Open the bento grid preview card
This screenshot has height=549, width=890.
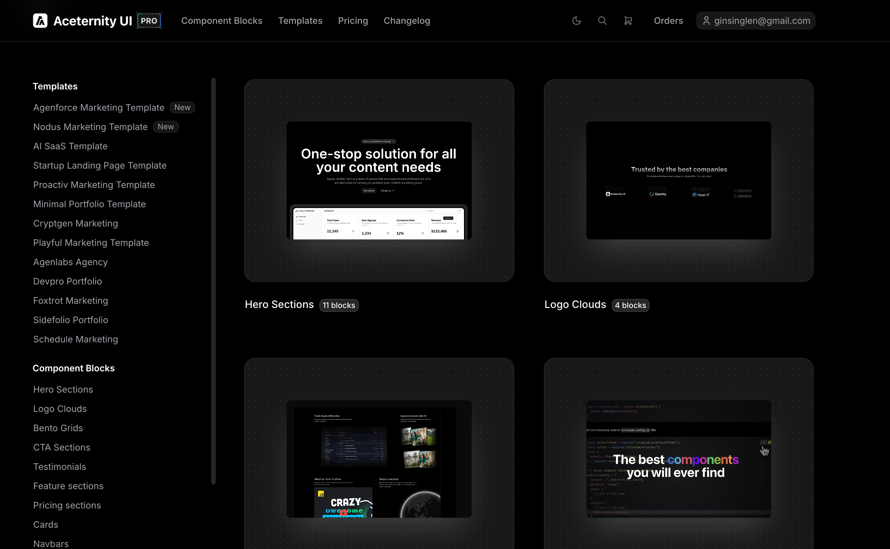pyautogui.click(x=379, y=459)
